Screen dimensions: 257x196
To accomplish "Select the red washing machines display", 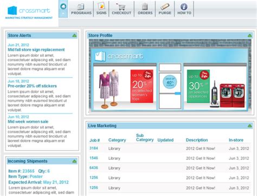I will pos(232,95).
